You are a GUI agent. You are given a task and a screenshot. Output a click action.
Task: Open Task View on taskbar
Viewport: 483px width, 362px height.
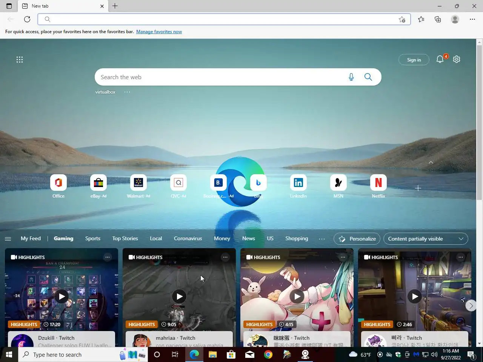click(175, 354)
